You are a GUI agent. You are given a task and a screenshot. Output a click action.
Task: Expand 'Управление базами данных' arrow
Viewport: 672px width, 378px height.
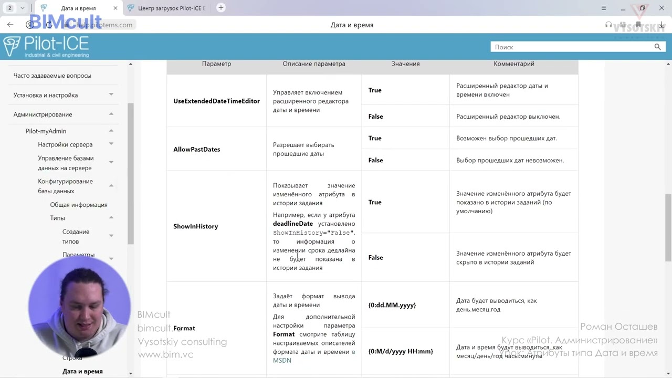[x=111, y=162]
